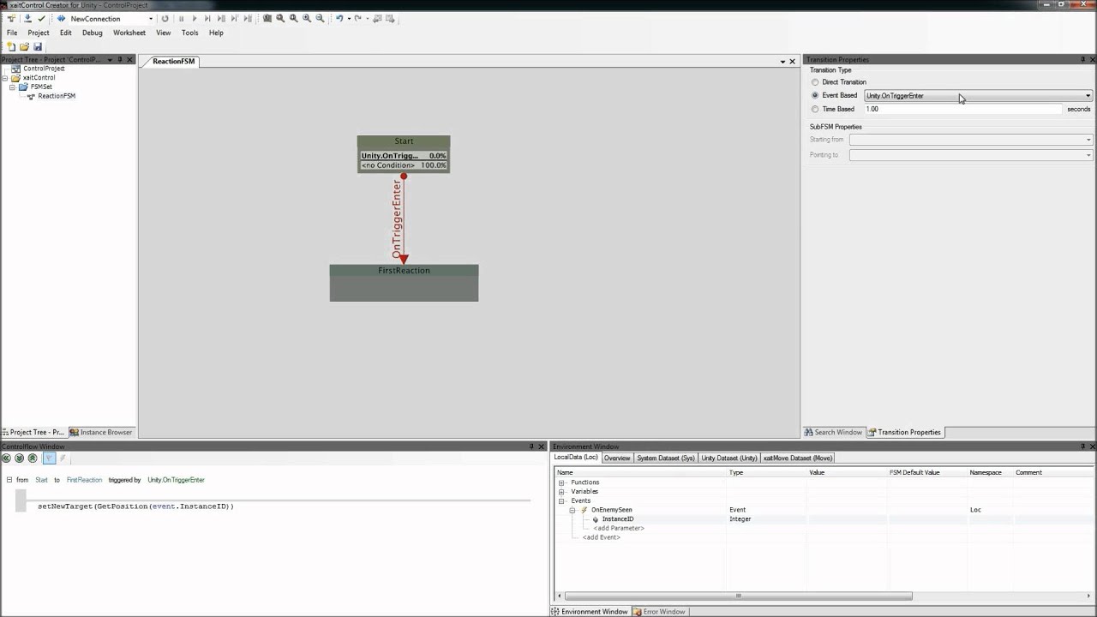Enable the Time Based transition option
Screen dimensions: 1097x617
point(814,109)
